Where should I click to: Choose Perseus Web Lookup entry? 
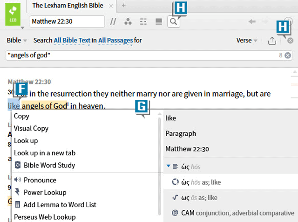point(45,217)
